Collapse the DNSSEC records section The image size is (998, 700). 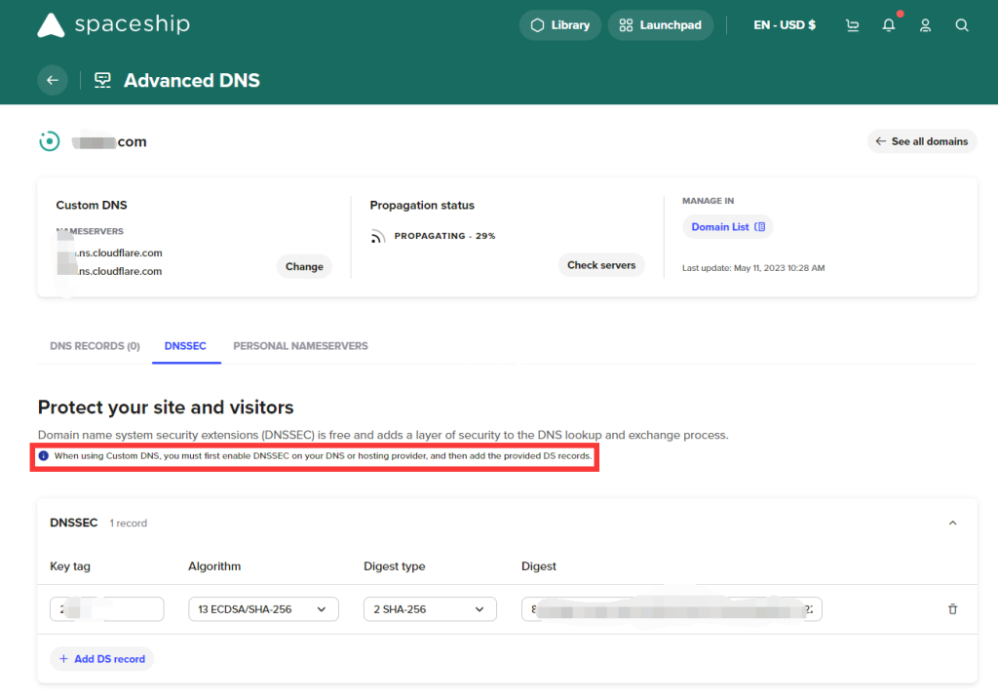(x=952, y=524)
